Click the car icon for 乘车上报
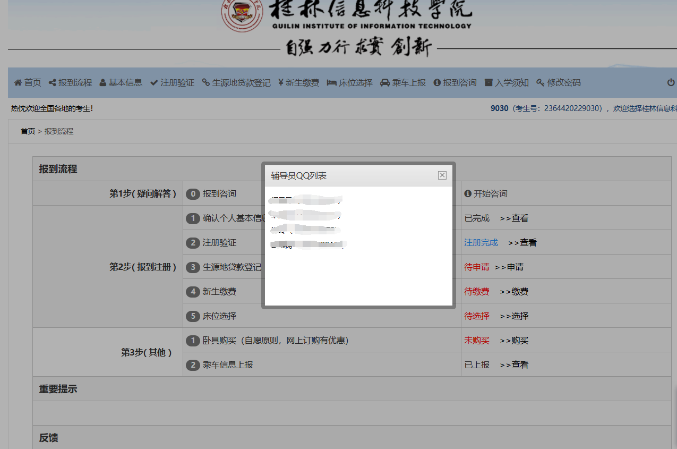The image size is (677, 449). click(x=385, y=83)
